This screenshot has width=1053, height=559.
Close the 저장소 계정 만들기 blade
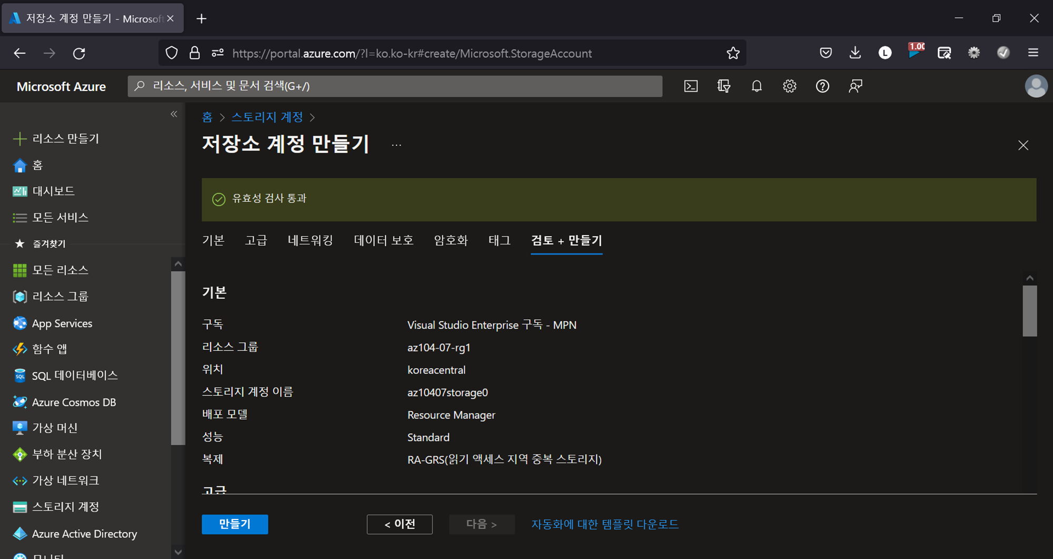(x=1023, y=145)
